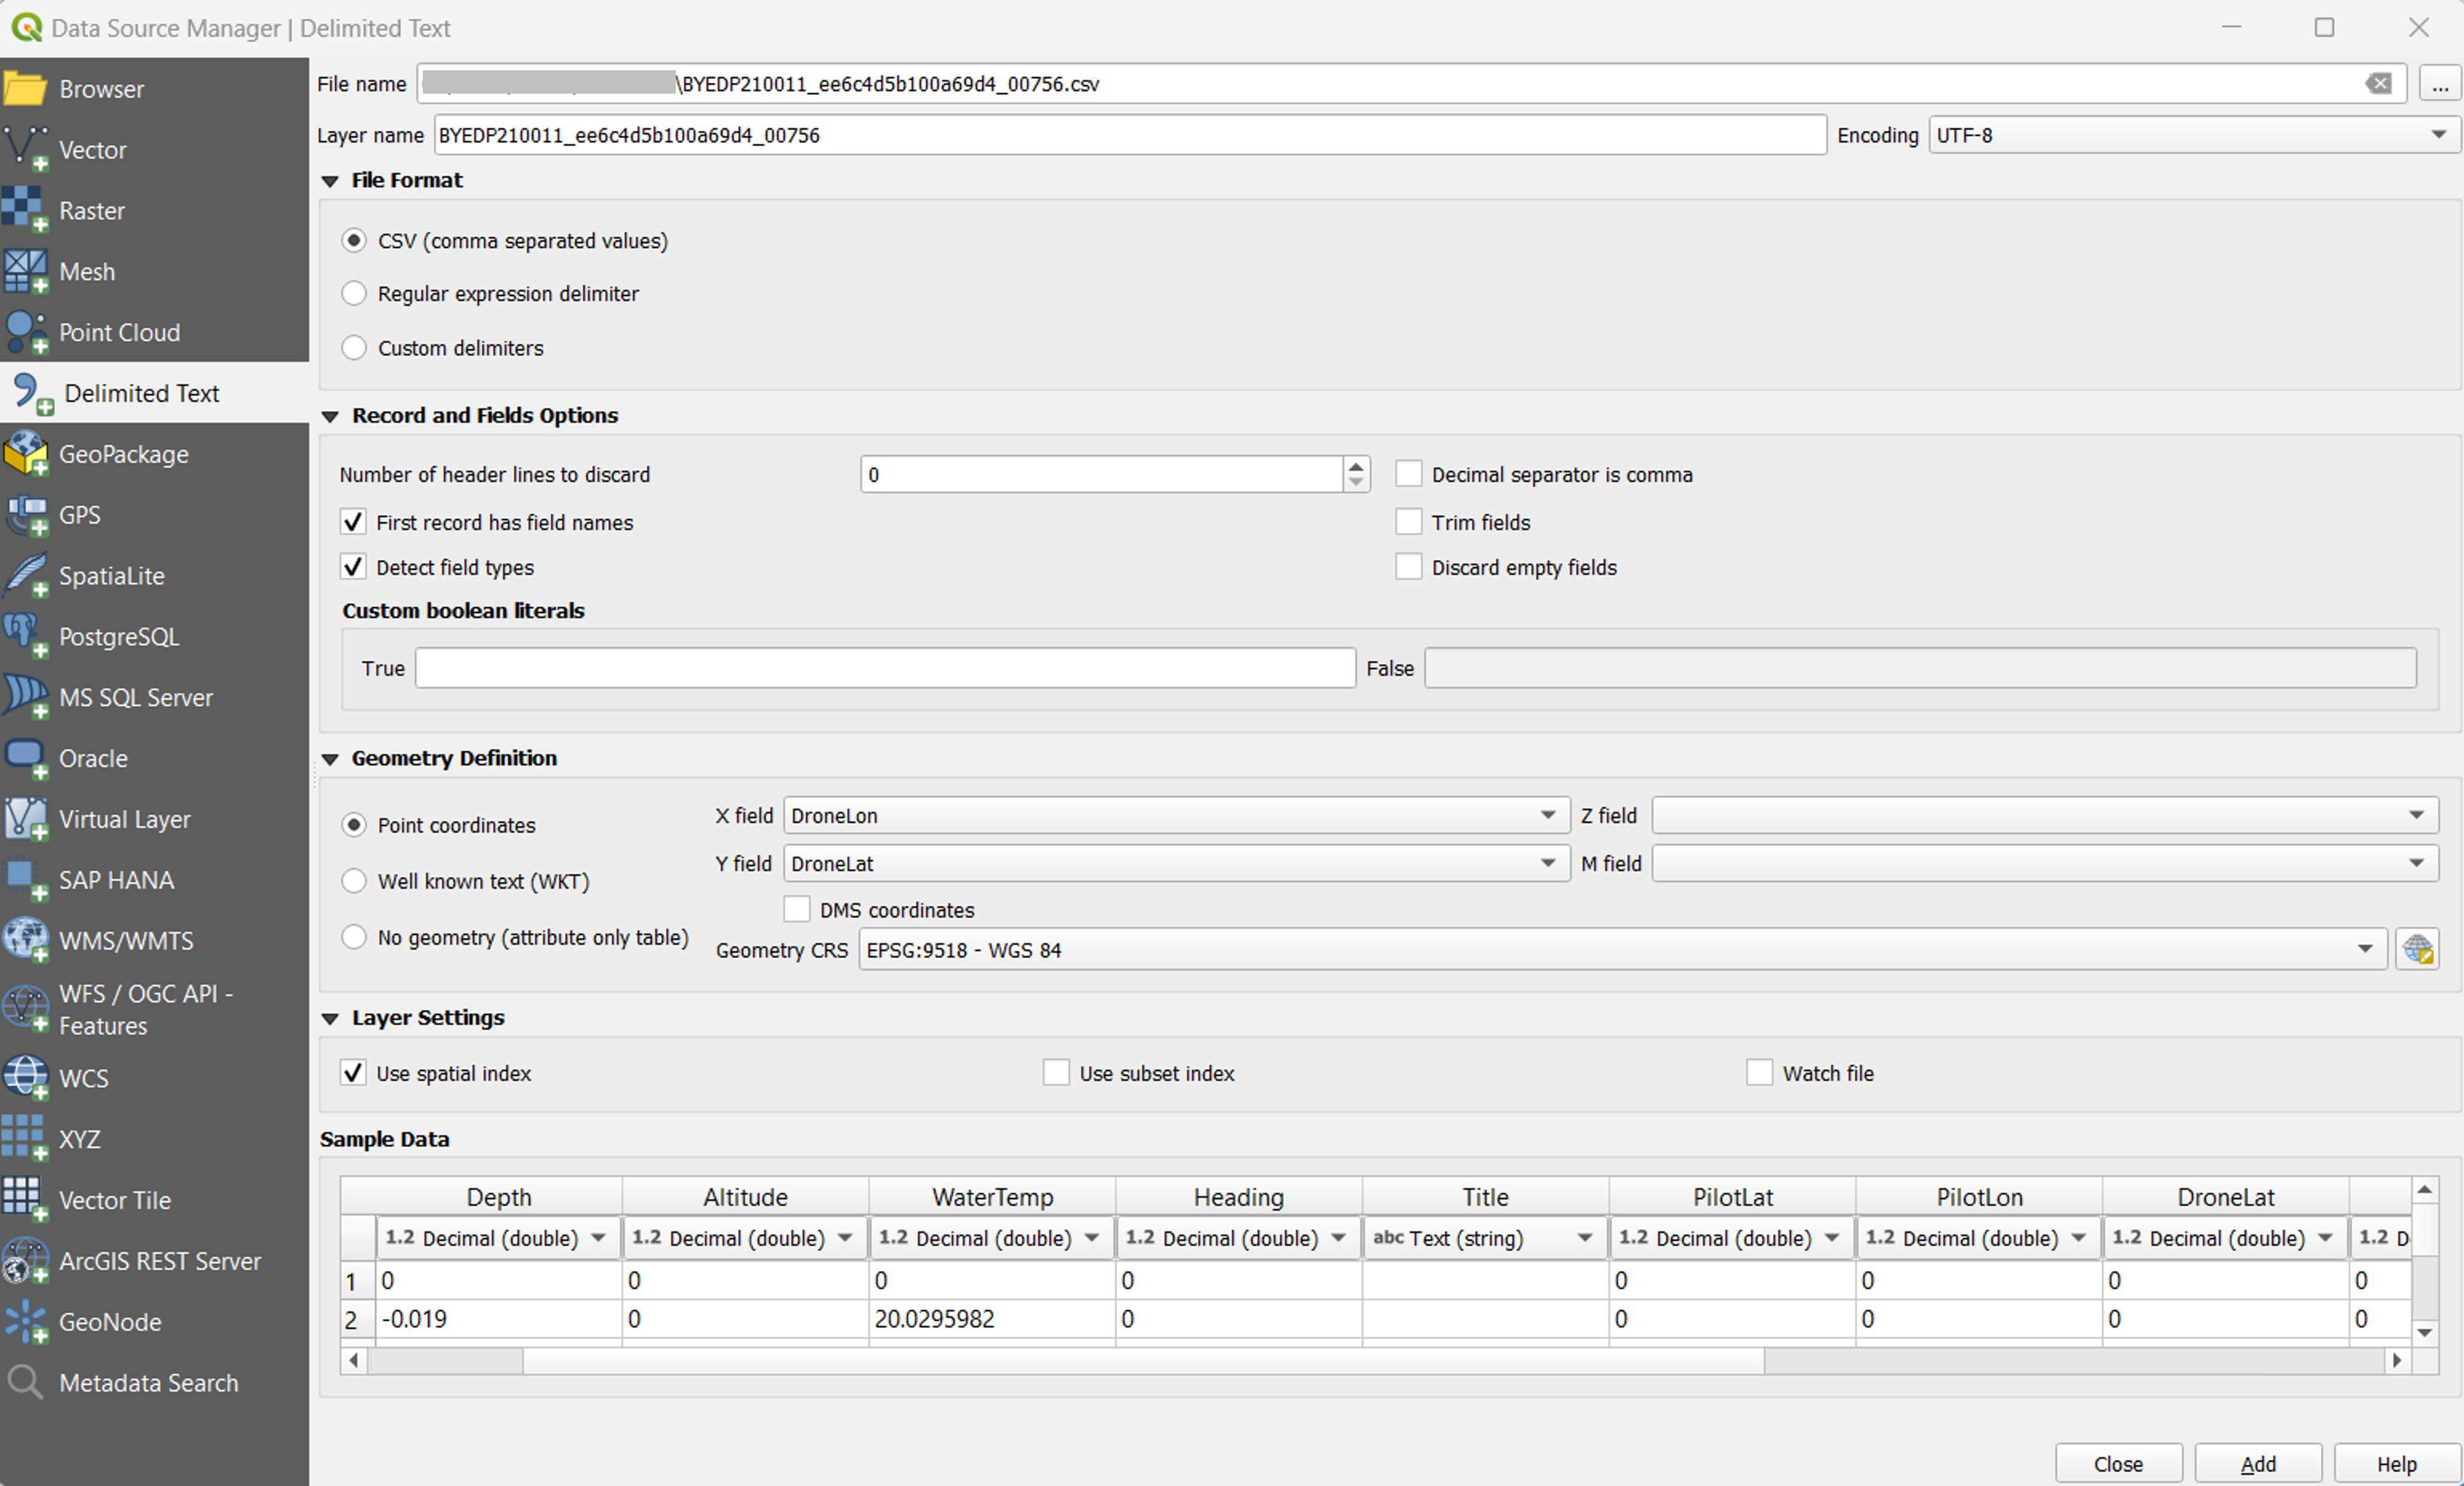The width and height of the screenshot is (2464, 1486).
Task: Open the Mesh source icon
Action: point(26,272)
